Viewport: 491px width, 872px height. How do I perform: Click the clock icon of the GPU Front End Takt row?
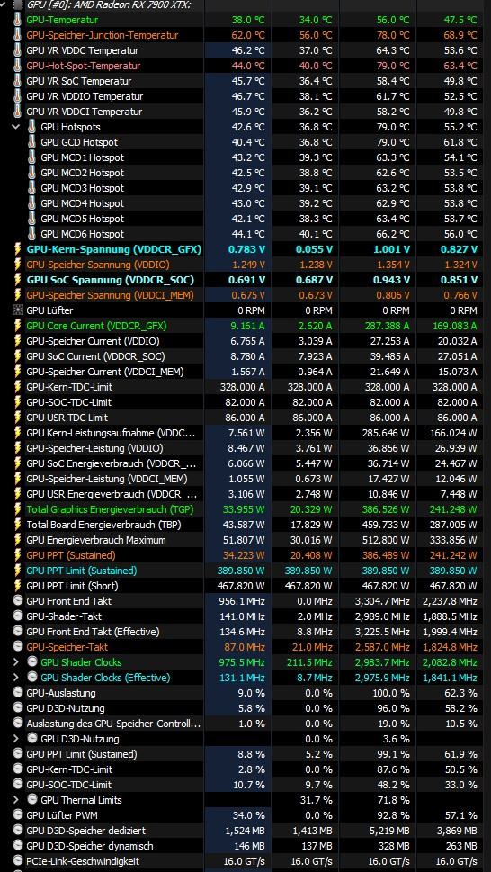[x=18, y=600]
